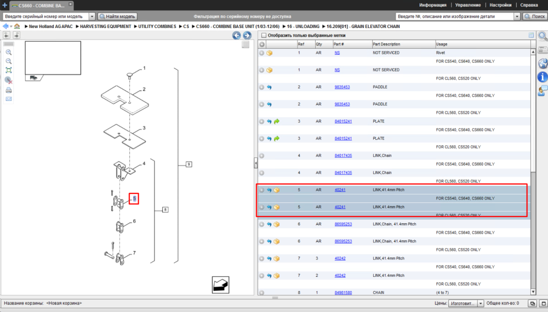Print the diagram via printer icon
This screenshot has height=312, width=548.
[9, 90]
